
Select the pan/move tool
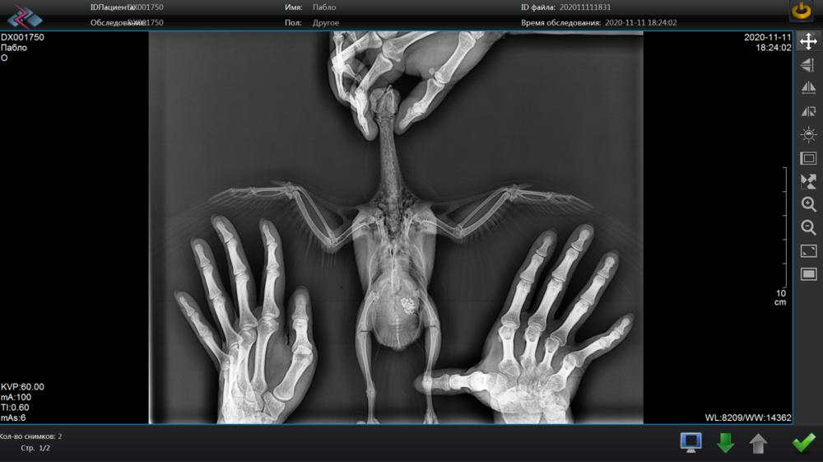(x=808, y=41)
